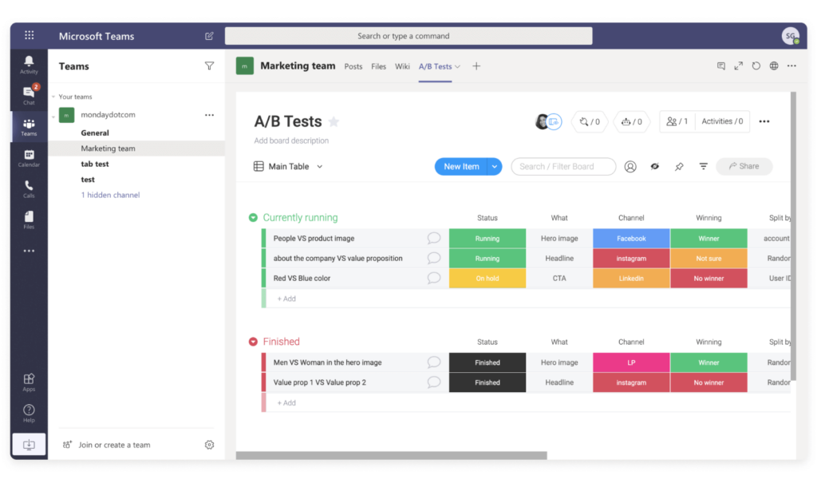Image resolution: width=817 pixels, height=487 pixels.
Task: Switch to the Wiki tab
Action: coord(402,66)
